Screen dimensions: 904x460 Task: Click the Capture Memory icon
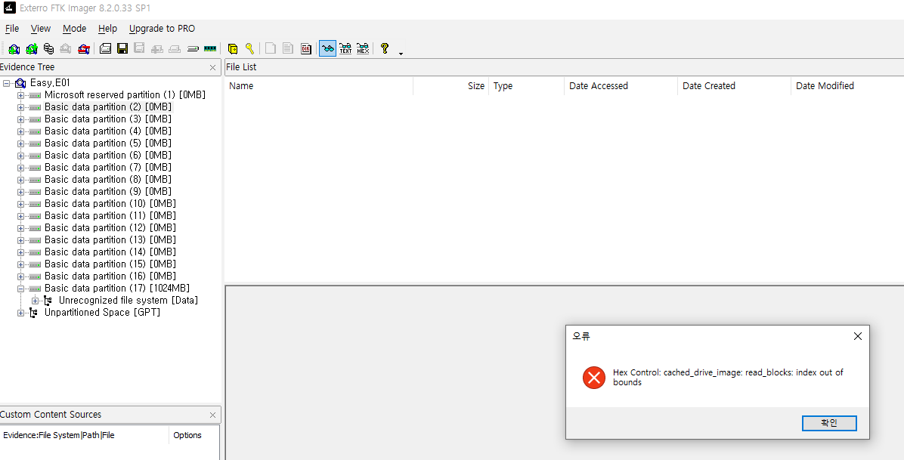point(210,49)
